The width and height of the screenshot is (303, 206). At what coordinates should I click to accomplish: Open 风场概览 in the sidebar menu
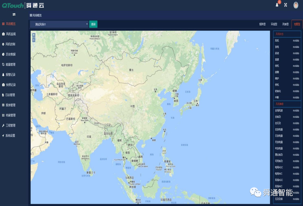coord(11,24)
